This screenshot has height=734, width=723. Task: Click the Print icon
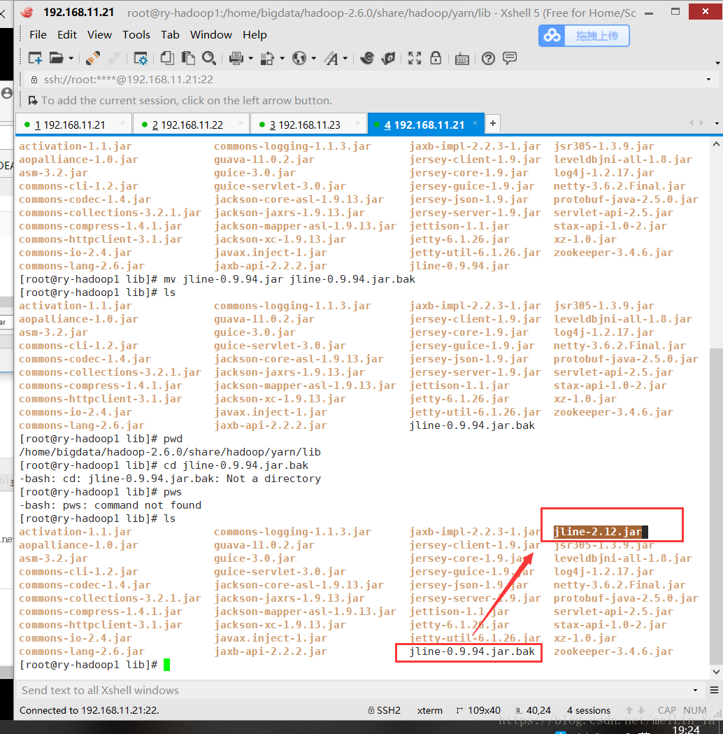236,59
